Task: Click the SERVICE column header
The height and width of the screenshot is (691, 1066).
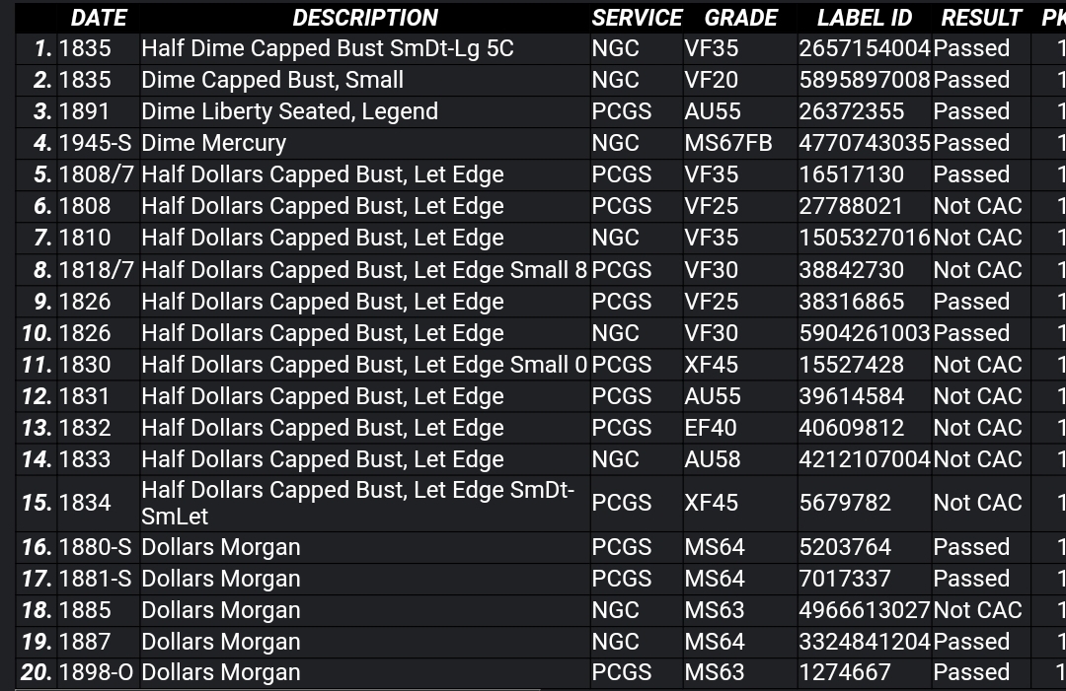Action: (637, 18)
